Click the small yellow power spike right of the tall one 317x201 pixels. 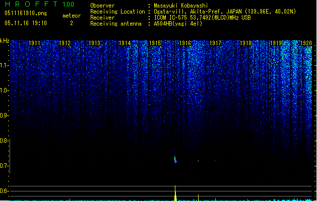pyautogui.click(x=199, y=197)
